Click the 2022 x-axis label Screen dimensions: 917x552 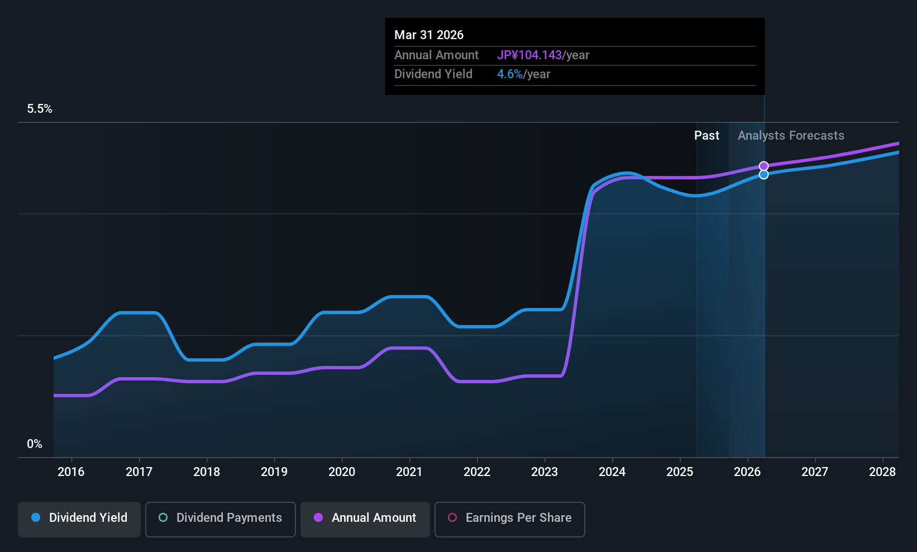coord(477,472)
